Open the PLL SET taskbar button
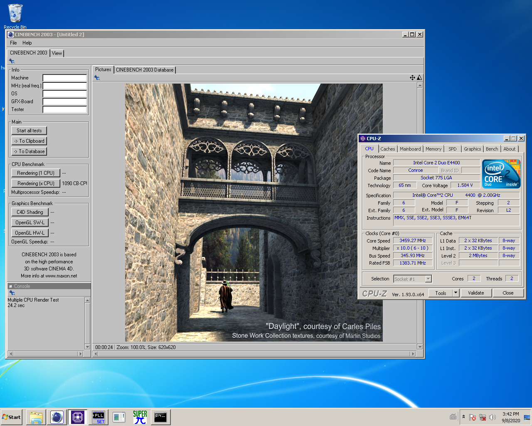 click(x=99, y=417)
